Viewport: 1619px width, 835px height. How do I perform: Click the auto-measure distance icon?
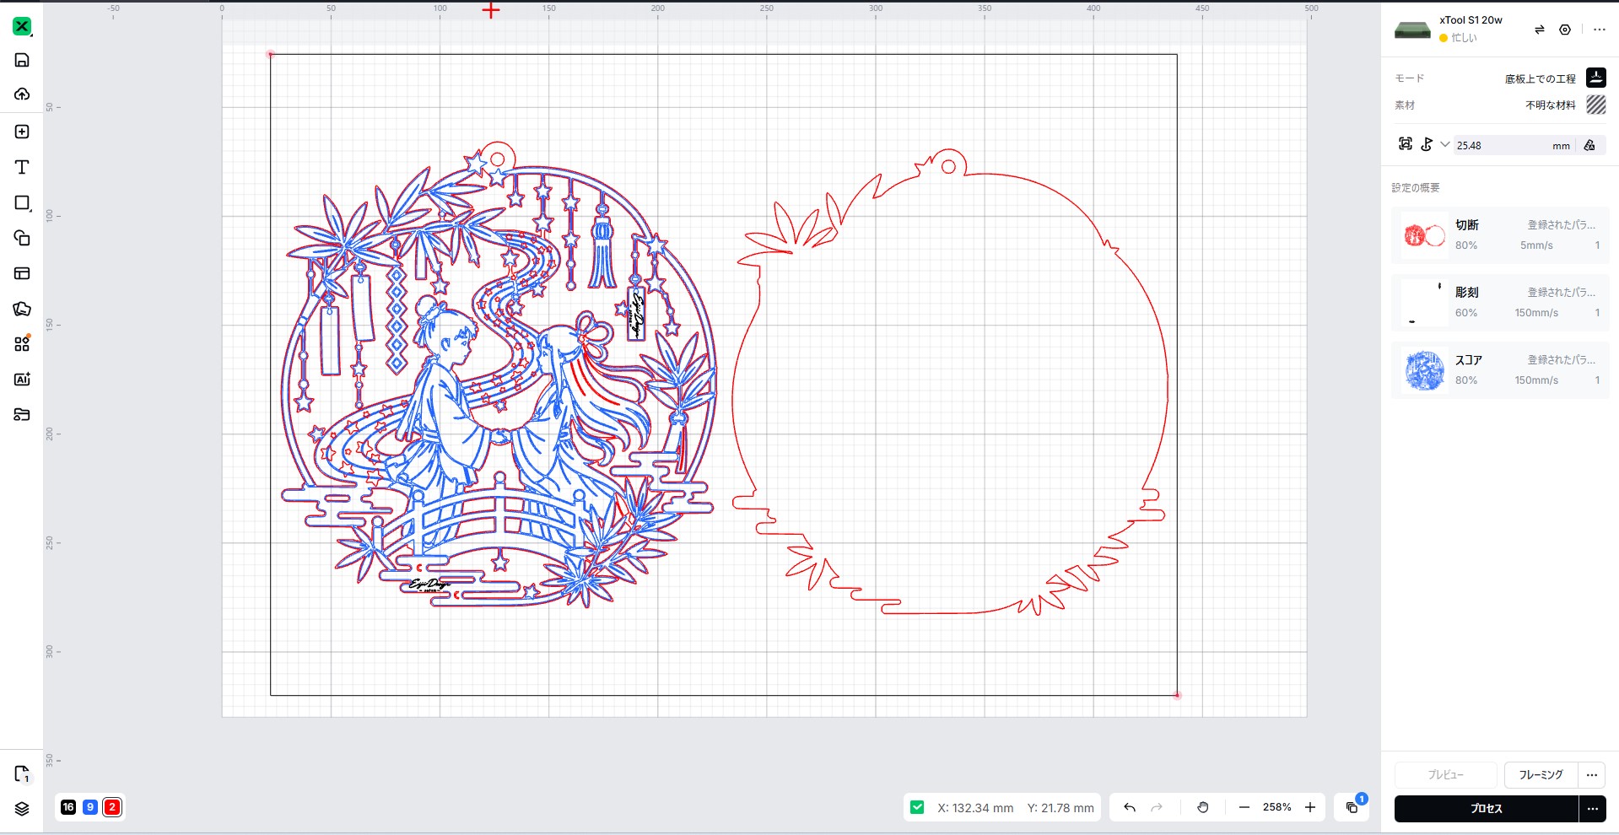pyautogui.click(x=1406, y=144)
